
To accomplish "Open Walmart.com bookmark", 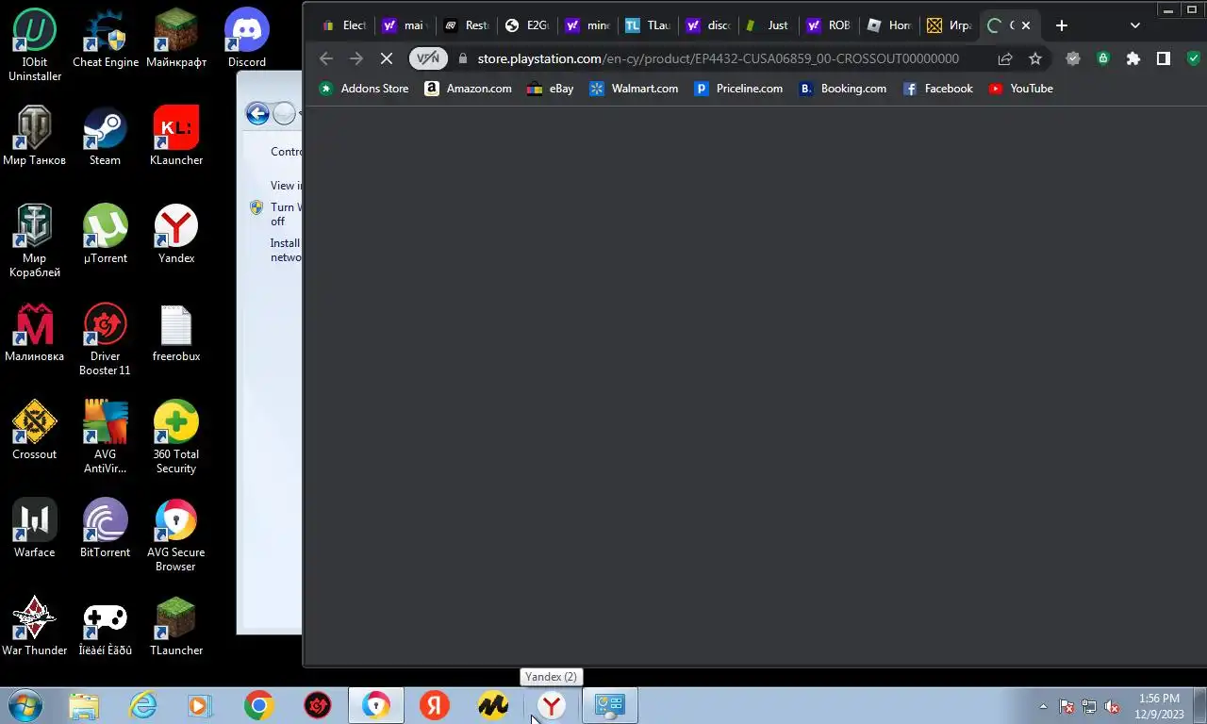I will click(634, 89).
